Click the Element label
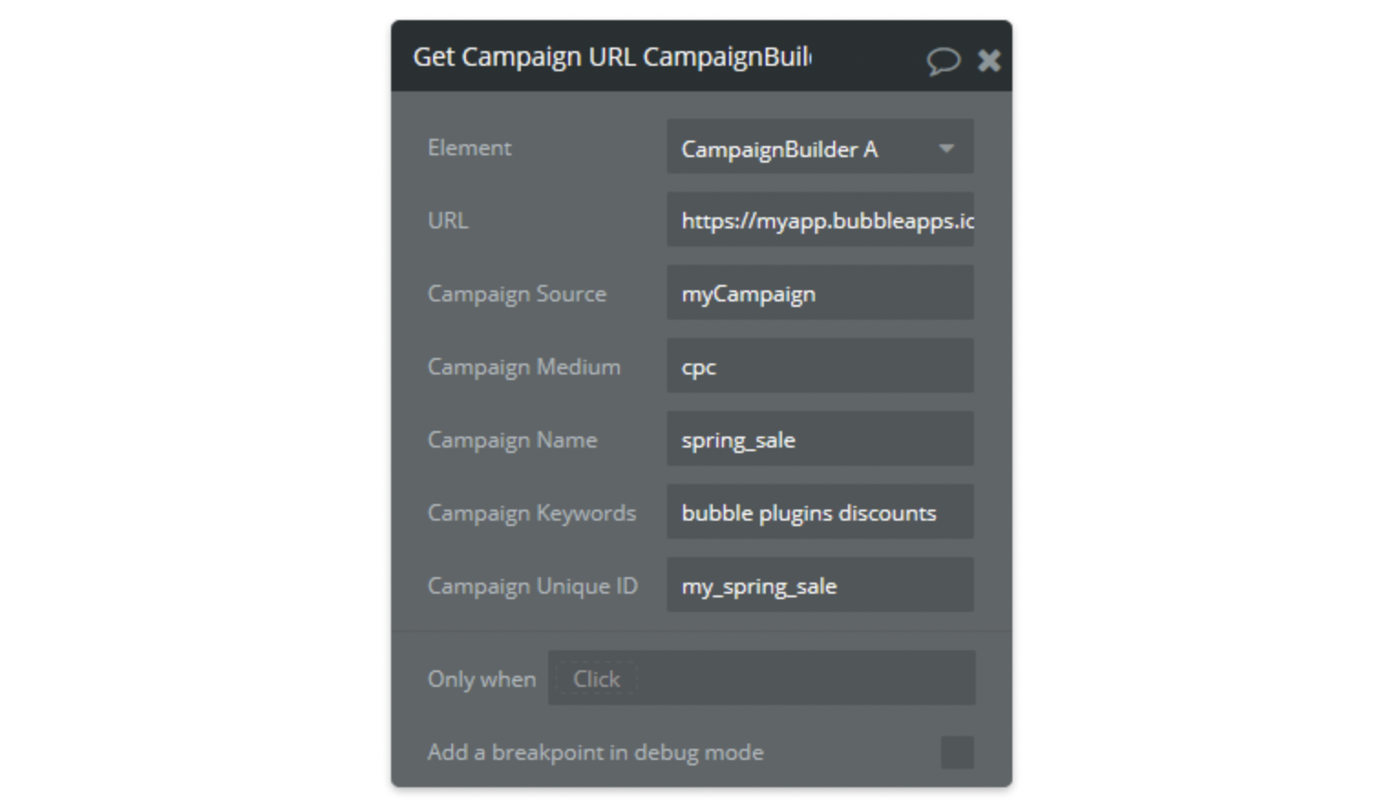This screenshot has width=1398, height=811. tap(470, 148)
